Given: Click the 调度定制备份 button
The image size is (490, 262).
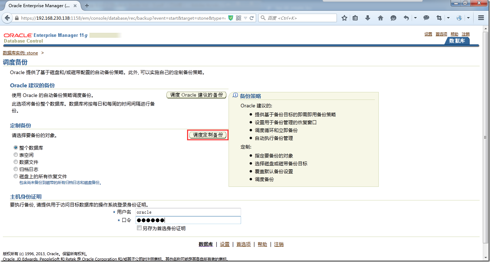Looking at the screenshot, I should (x=208, y=135).
